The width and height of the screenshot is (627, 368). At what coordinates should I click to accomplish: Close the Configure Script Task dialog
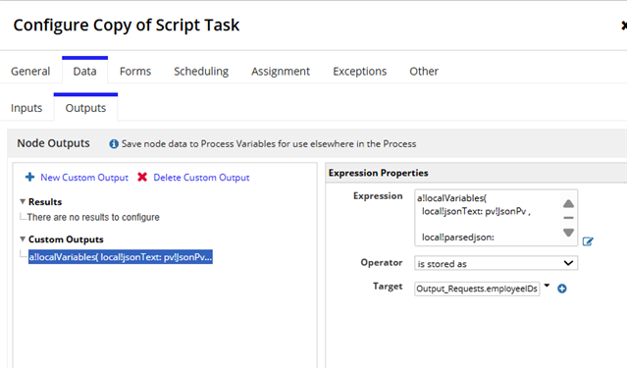coord(624,26)
